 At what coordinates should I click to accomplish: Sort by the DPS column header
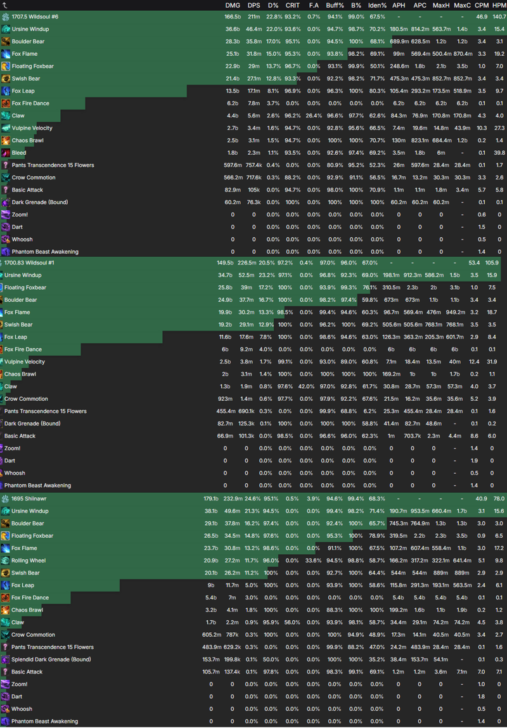pyautogui.click(x=253, y=6)
